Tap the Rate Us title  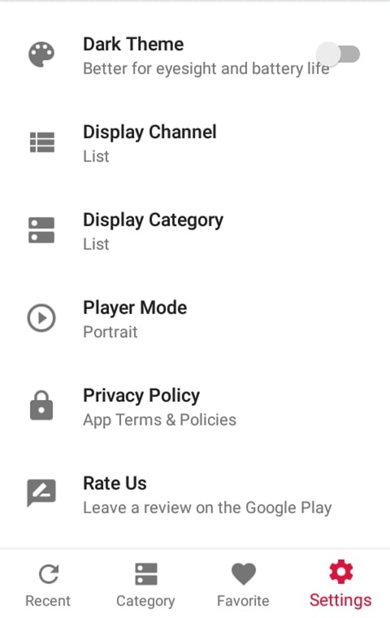(x=115, y=483)
